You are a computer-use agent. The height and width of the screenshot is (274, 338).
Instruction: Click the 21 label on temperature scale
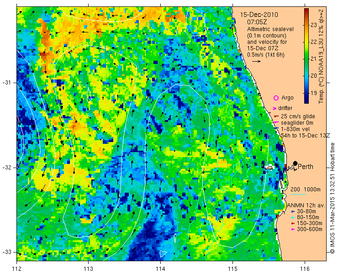coord(314,59)
